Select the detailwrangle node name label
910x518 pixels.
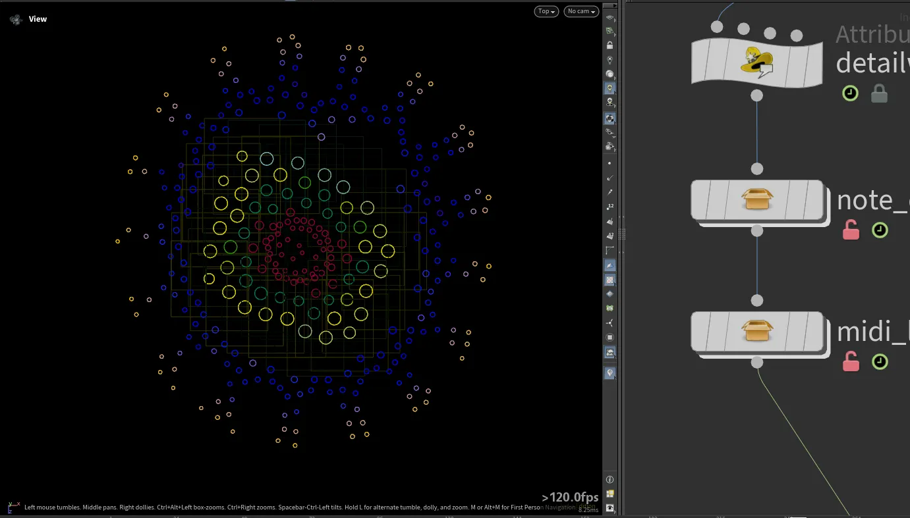pyautogui.click(x=871, y=63)
